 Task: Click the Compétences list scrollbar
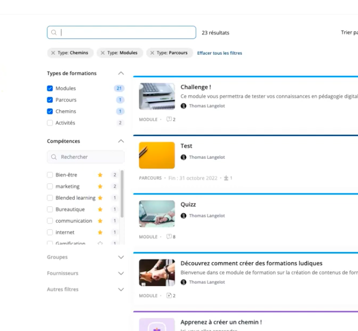122,194
